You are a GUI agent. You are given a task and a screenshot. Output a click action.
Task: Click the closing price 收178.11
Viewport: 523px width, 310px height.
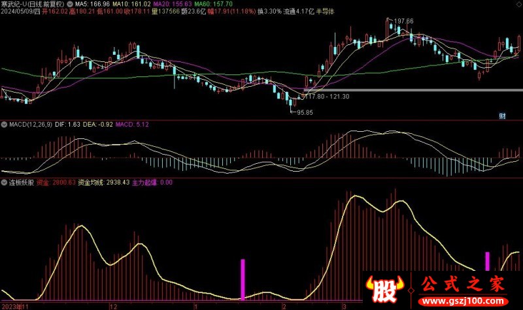137,11
